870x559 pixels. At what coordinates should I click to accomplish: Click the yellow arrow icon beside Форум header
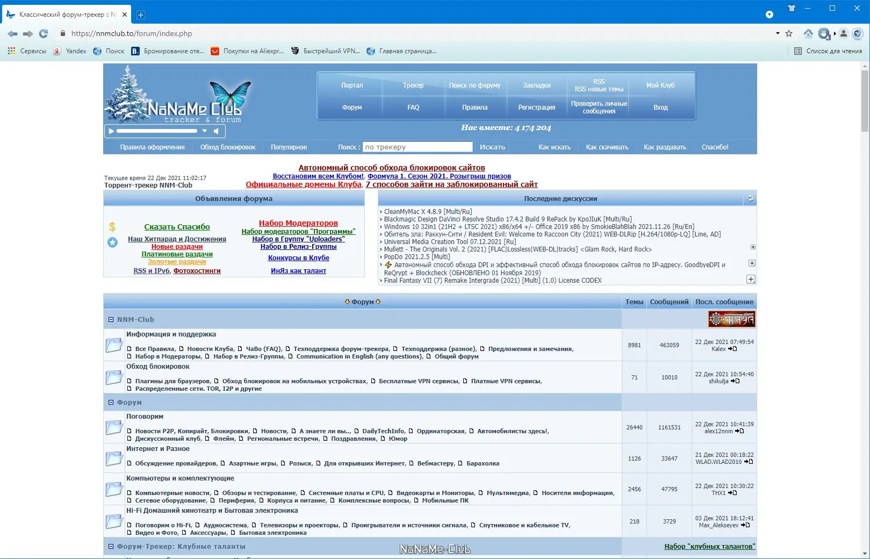348,302
